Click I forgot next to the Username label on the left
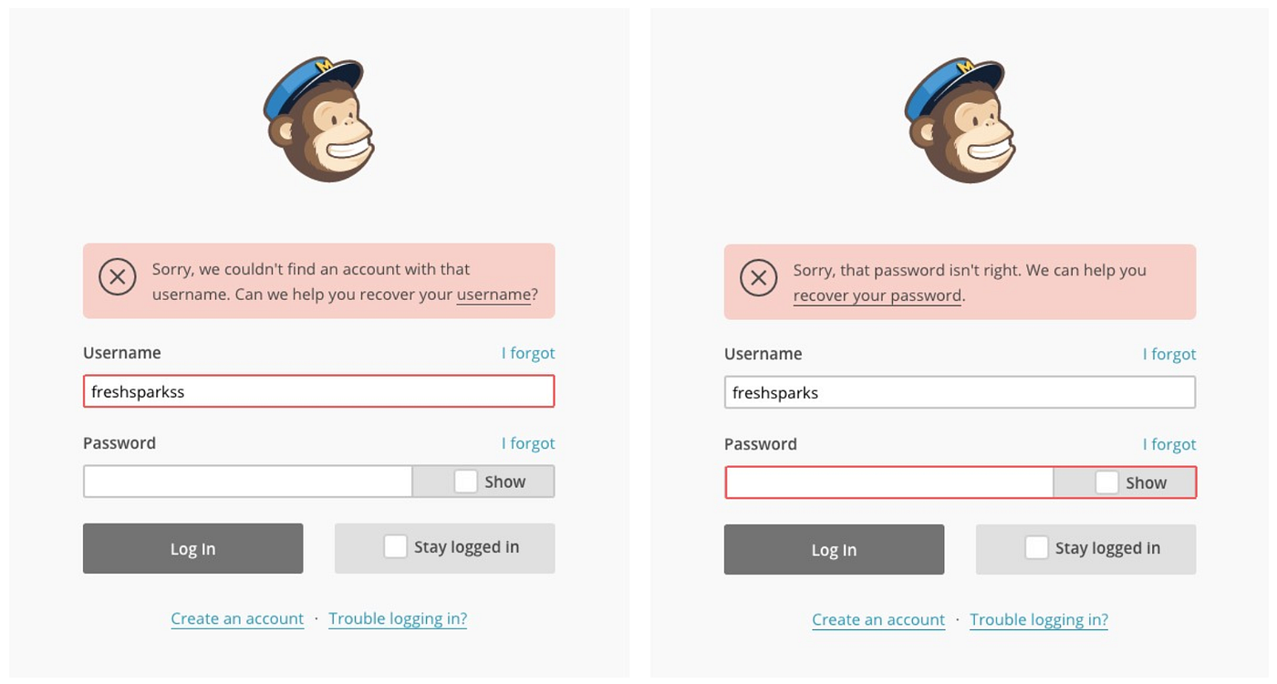Viewport: 1277px width, 684px height. 527,353
